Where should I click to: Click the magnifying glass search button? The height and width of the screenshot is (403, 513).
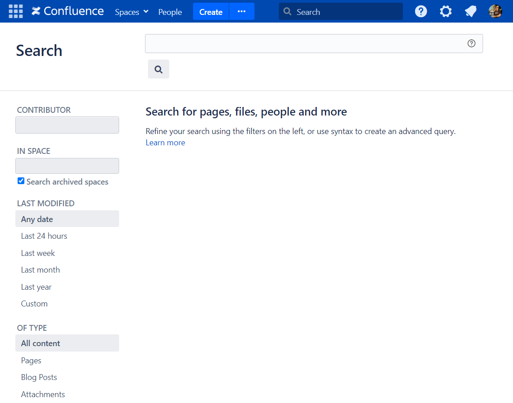(x=158, y=69)
